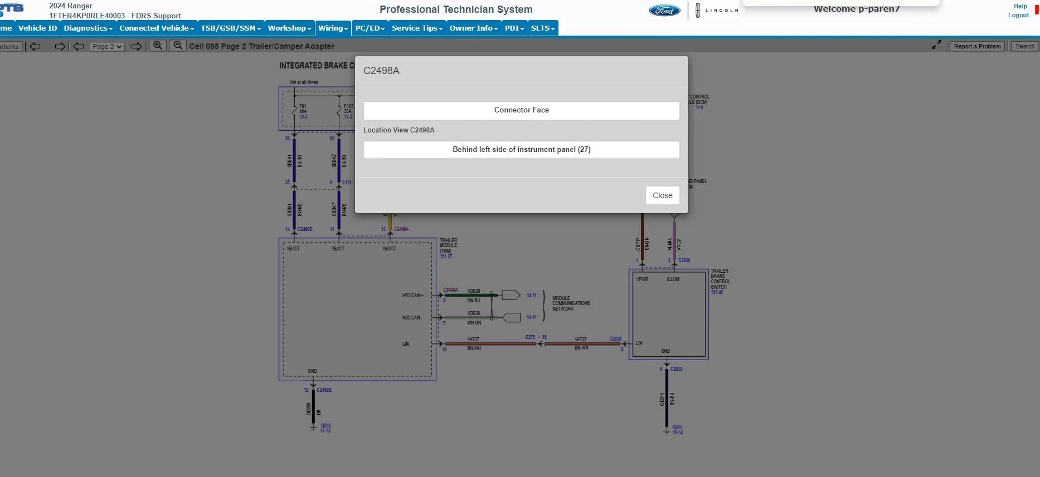Open the Workshop dropdown menu
This screenshot has width=1040, height=477.
point(289,28)
